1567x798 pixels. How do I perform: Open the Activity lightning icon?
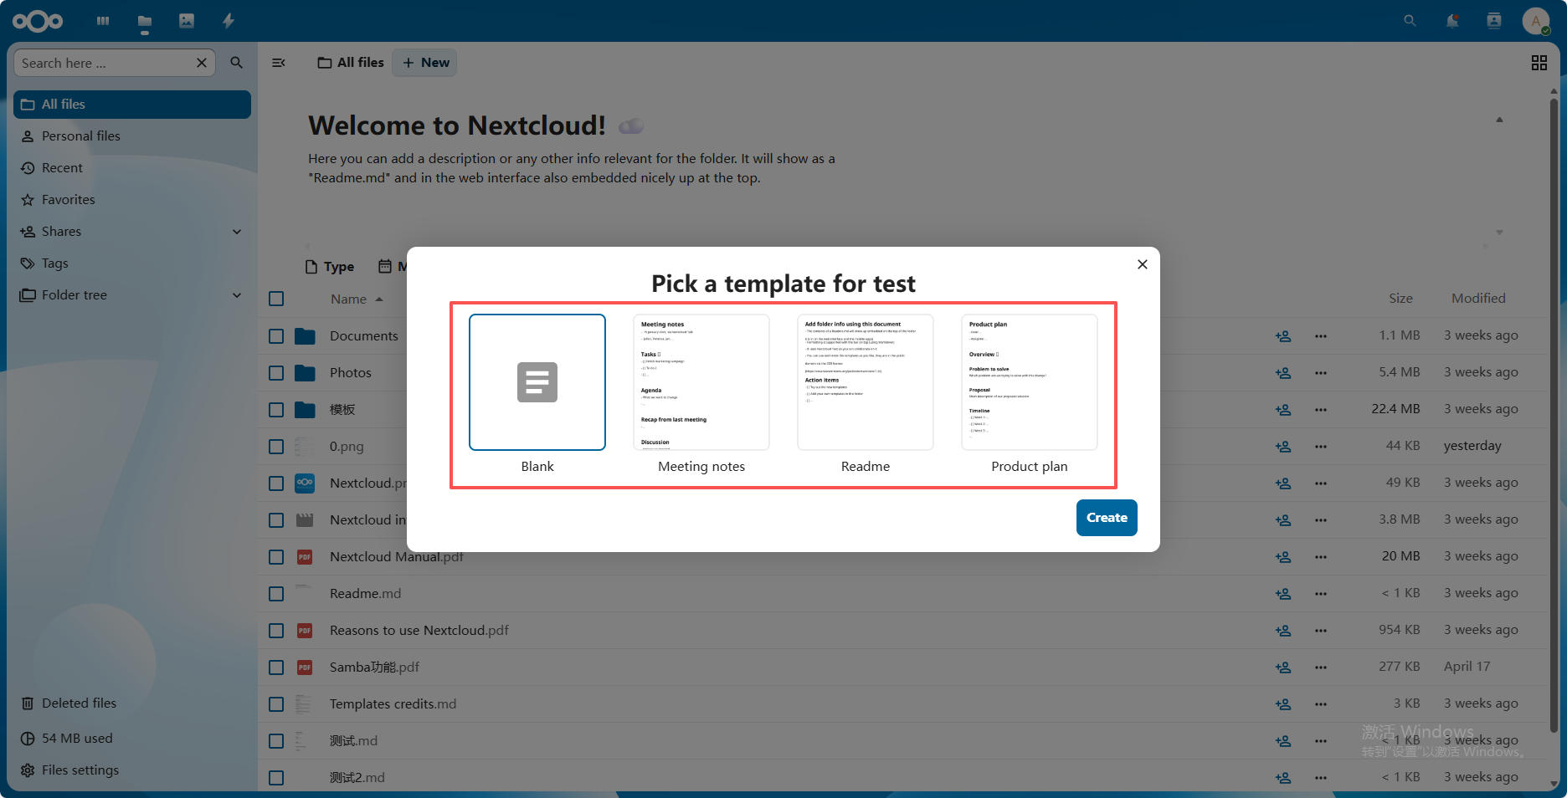229,21
